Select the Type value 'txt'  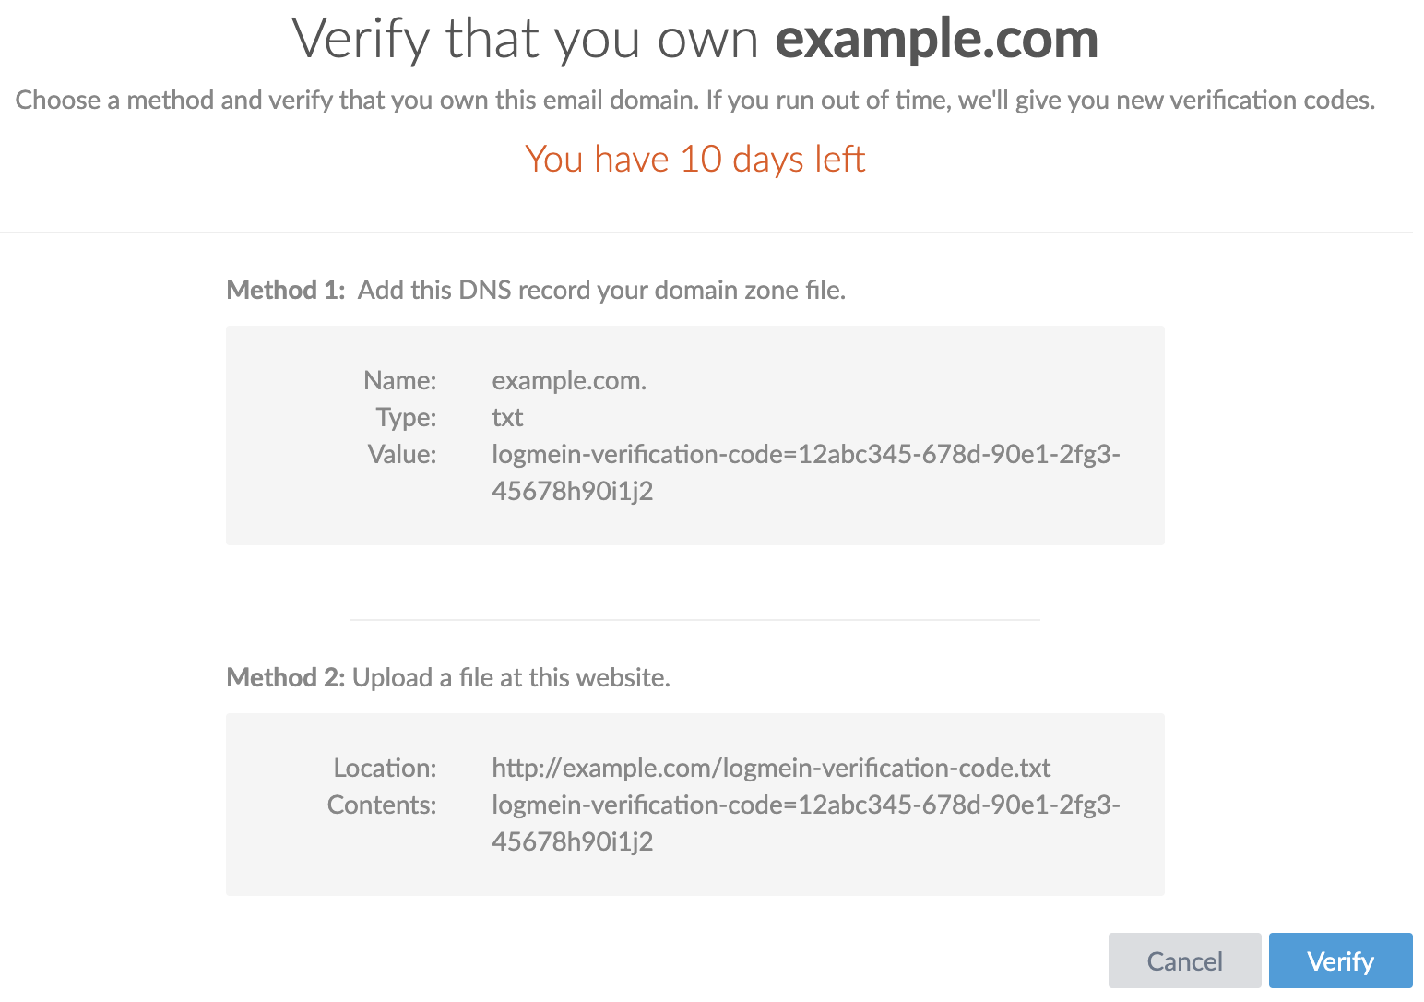[506, 417]
